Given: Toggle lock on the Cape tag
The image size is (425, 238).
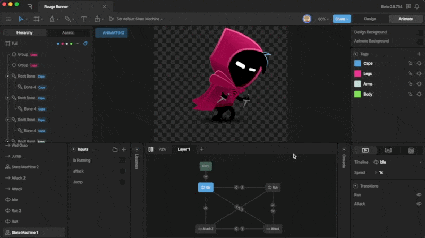Looking at the screenshot, I should coord(410,63).
